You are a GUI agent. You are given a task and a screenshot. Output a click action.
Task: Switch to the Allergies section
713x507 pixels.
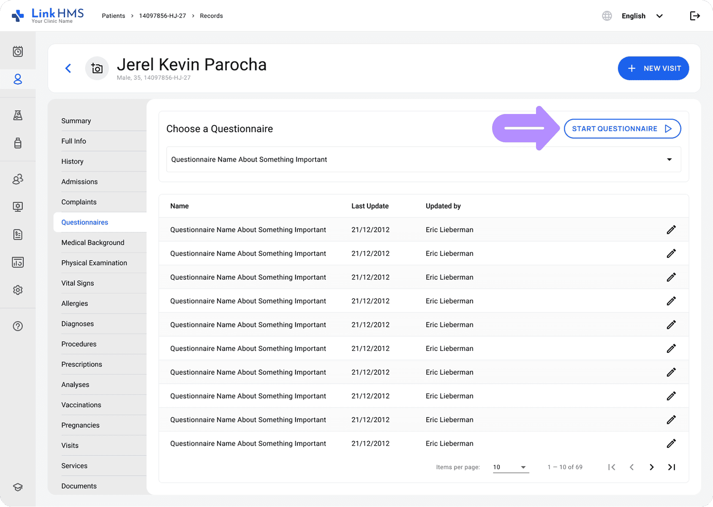(x=75, y=304)
